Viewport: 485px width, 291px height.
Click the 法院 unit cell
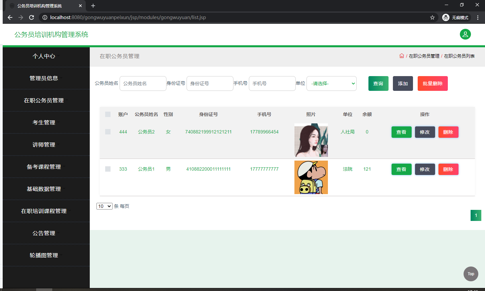348,169
